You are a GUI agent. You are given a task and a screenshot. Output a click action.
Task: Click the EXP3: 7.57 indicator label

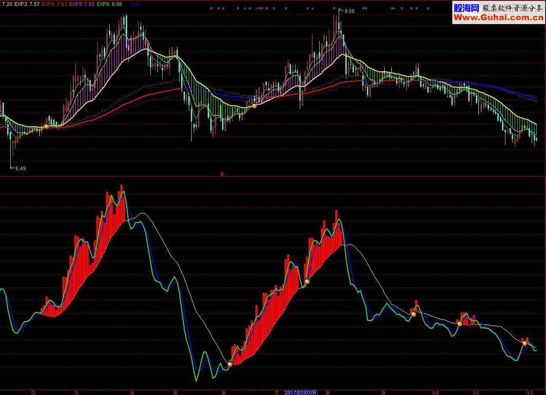coord(27,4)
